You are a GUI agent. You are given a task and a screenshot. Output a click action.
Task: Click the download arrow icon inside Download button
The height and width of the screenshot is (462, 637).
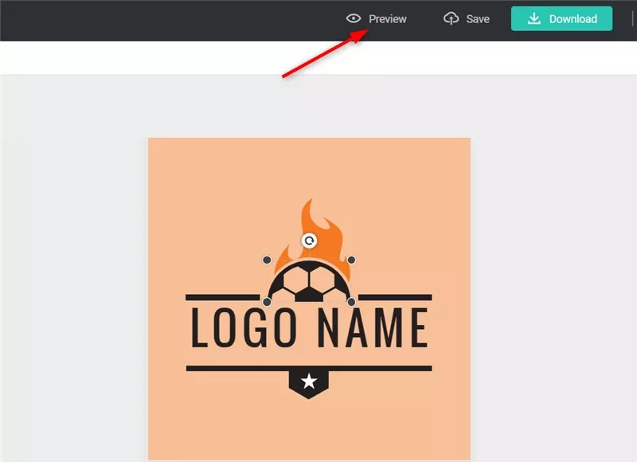533,18
